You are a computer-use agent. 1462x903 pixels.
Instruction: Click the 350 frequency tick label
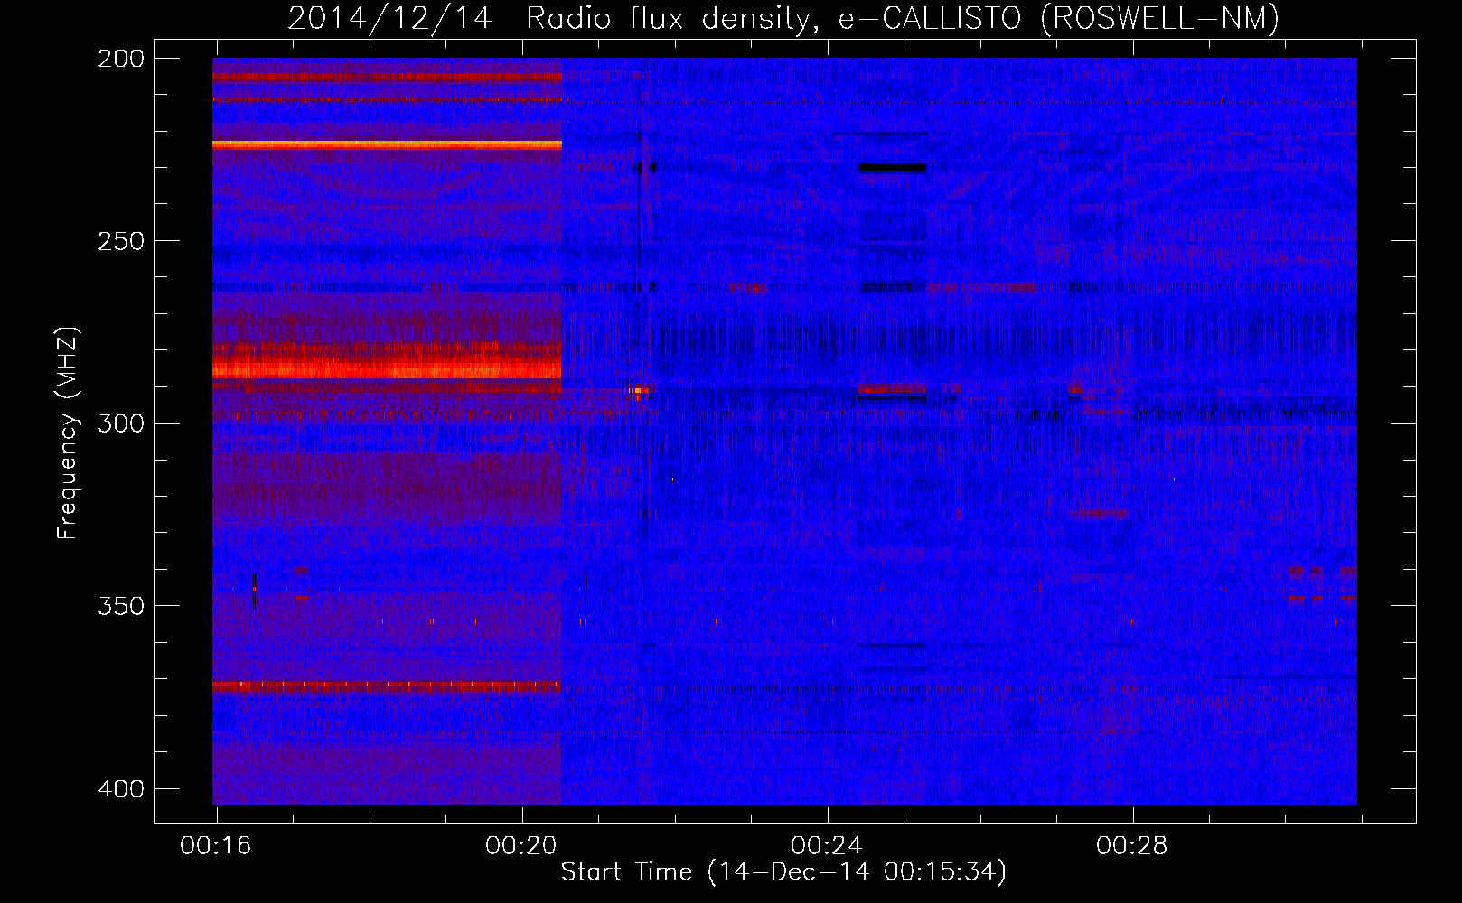tap(121, 606)
